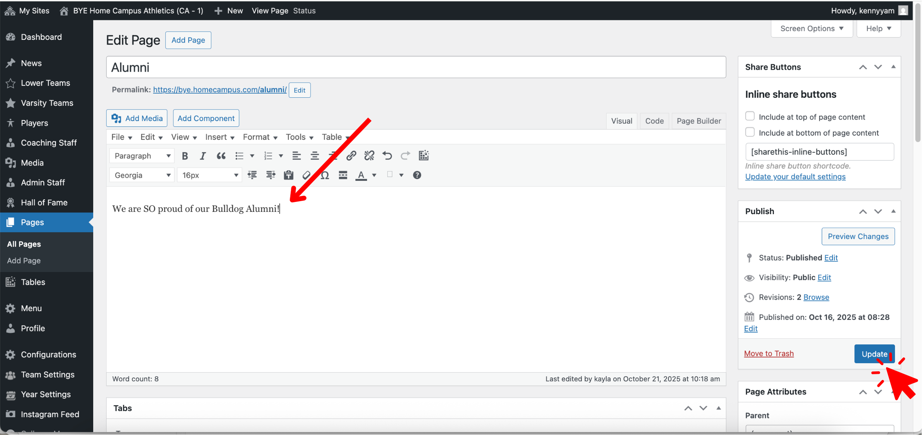Click the Alumni page title field
The height and width of the screenshot is (436, 923).
pyautogui.click(x=416, y=67)
